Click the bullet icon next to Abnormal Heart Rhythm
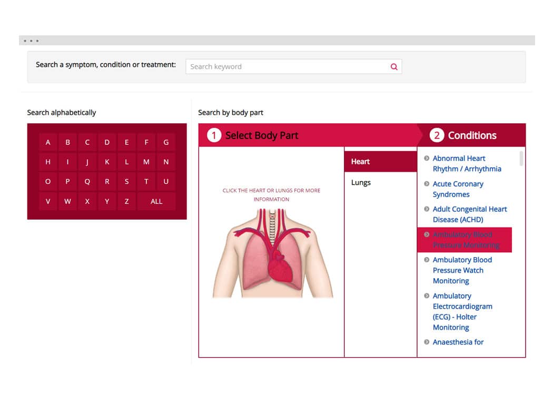The width and height of the screenshot is (553, 395). [x=427, y=158]
